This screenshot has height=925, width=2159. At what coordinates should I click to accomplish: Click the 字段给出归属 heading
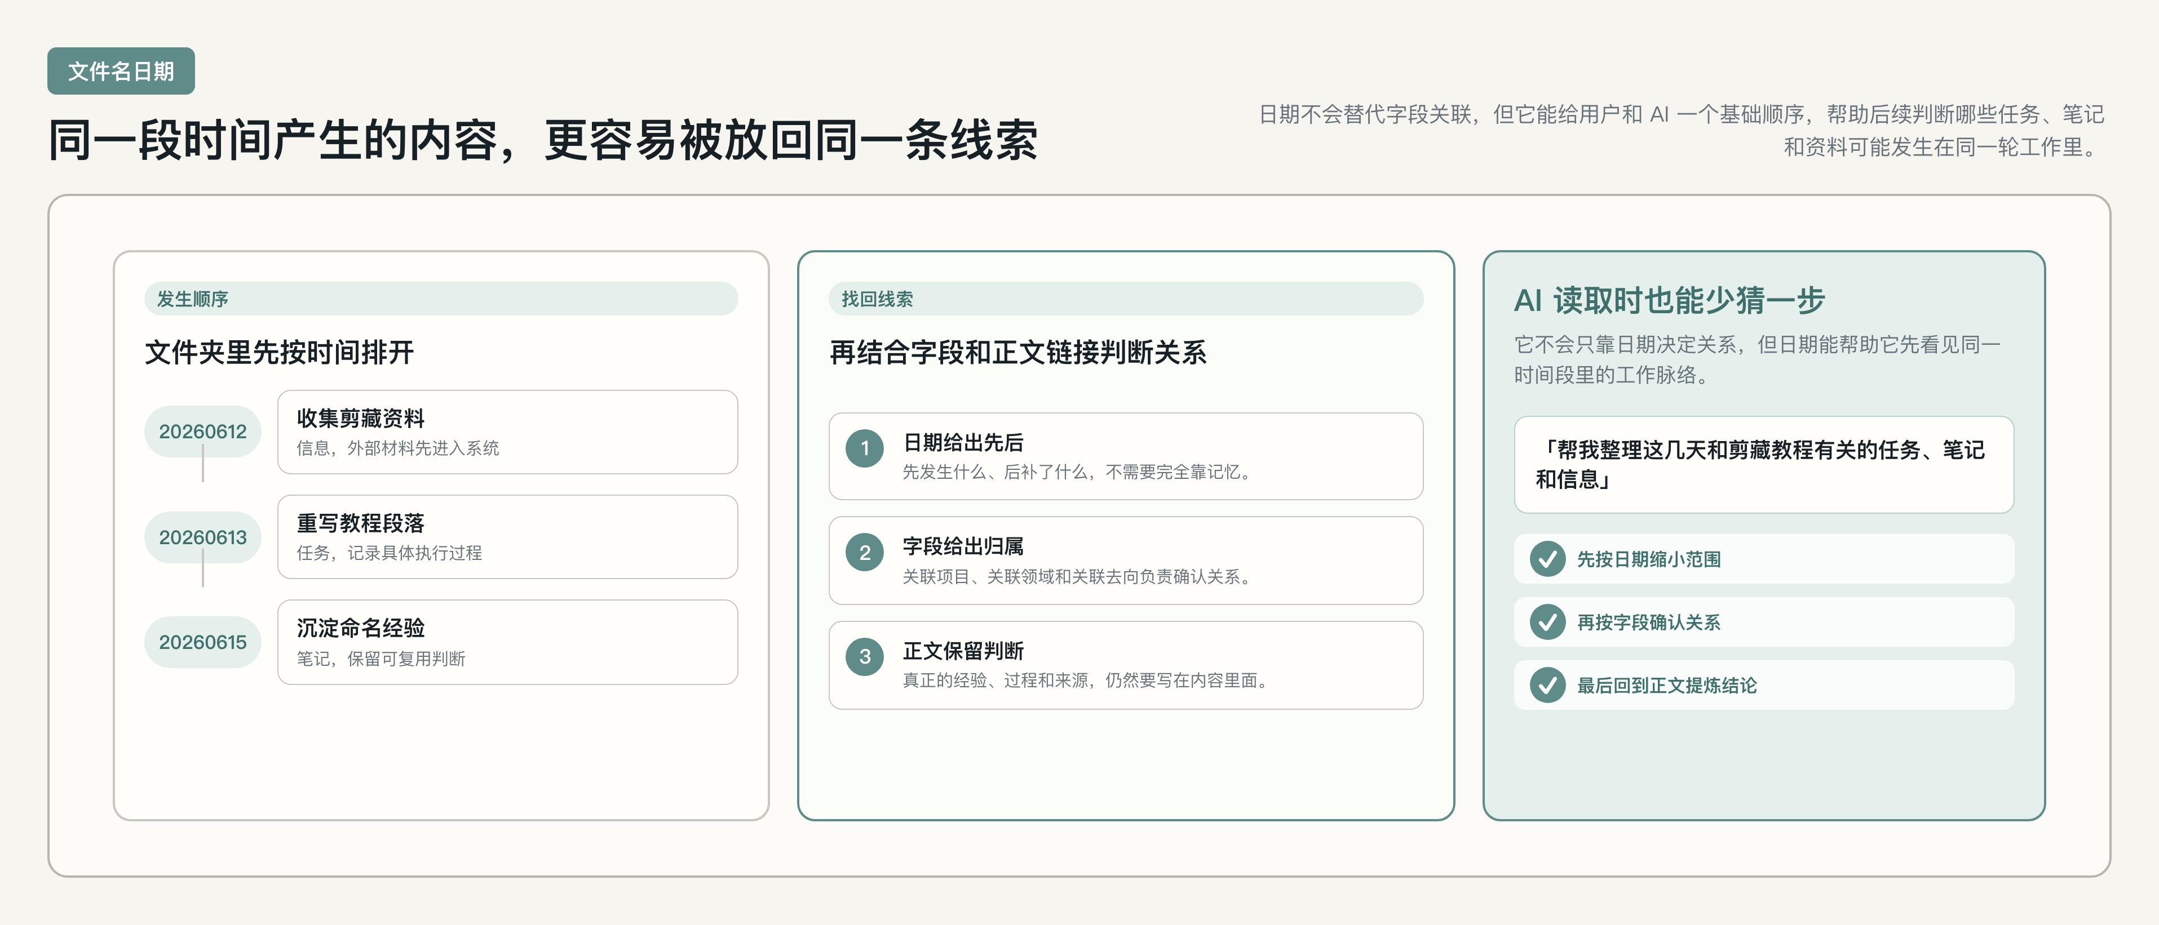pos(963,546)
